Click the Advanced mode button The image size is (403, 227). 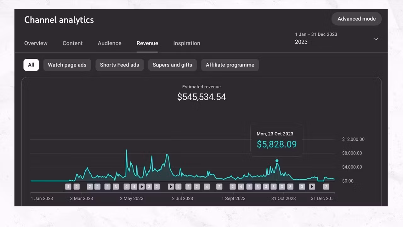point(356,19)
